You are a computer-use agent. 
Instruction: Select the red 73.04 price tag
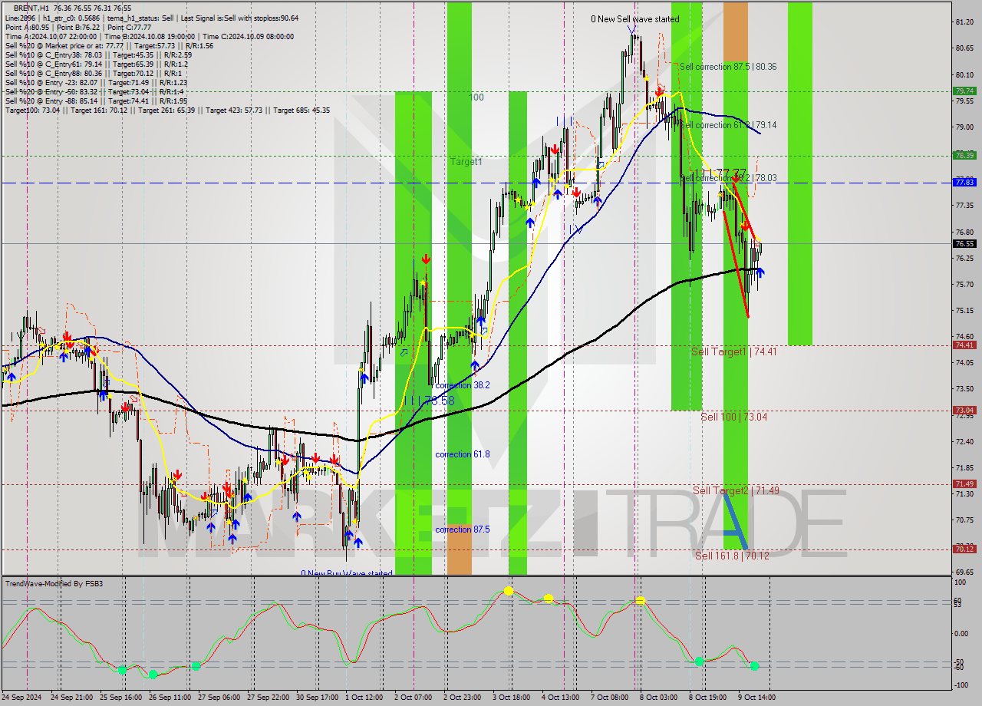964,411
